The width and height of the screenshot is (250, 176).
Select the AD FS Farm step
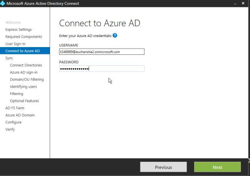coord(15,108)
